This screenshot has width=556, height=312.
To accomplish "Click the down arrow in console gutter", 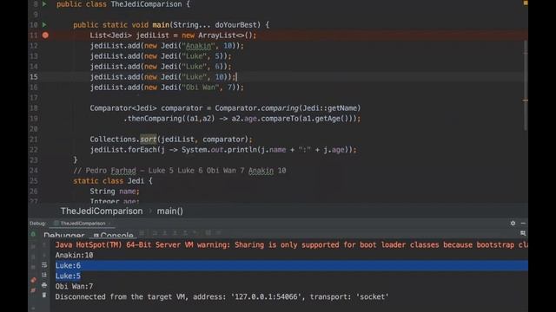I will pyautogui.click(x=44, y=255).
